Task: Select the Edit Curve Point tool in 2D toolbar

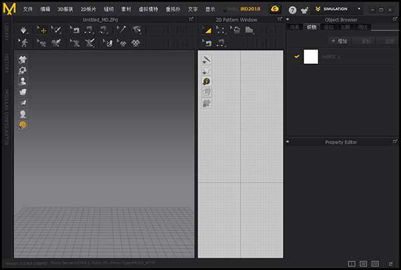Action: tap(221, 31)
